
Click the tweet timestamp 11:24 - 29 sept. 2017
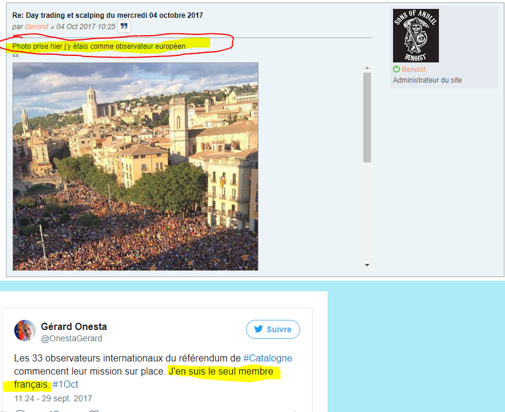click(53, 398)
